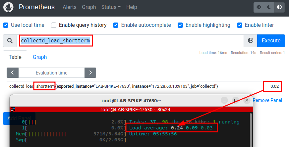
Task: Open the Alerts page
Action: [x=70, y=7]
